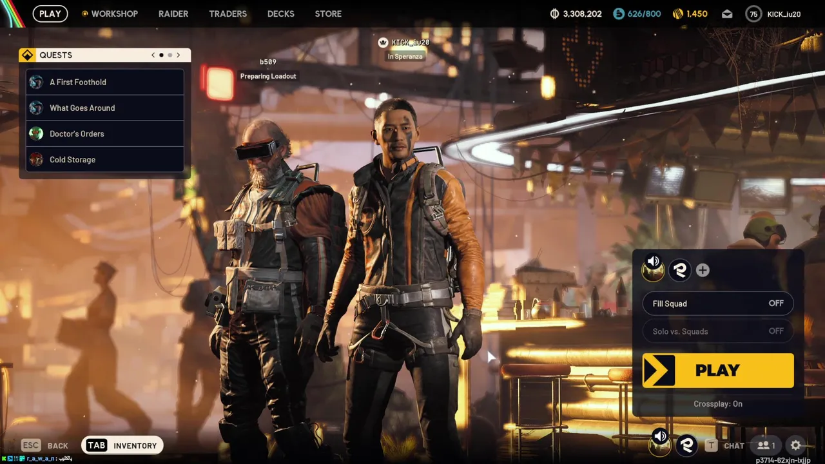825x464 pixels.
Task: Open INVENTORY with the TAB button
Action: (122, 445)
